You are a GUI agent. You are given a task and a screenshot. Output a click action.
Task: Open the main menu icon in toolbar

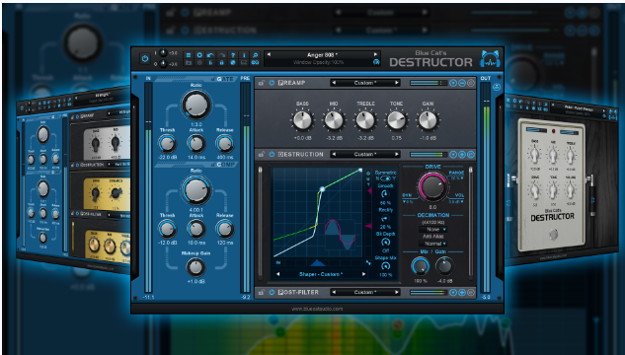(x=189, y=55)
